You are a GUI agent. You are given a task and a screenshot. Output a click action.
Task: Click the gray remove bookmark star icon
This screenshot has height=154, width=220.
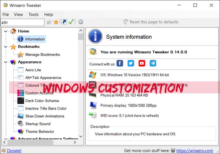point(49,22)
